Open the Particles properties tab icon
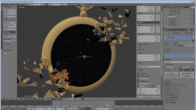196x110 pixels. tap(189, 30)
